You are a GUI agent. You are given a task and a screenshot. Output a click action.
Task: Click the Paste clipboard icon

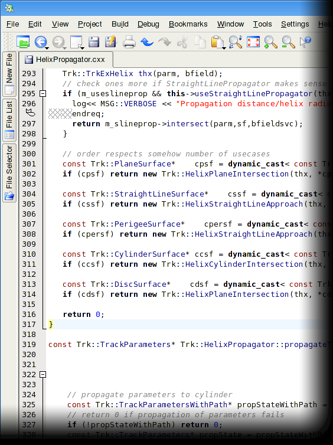(x=217, y=42)
